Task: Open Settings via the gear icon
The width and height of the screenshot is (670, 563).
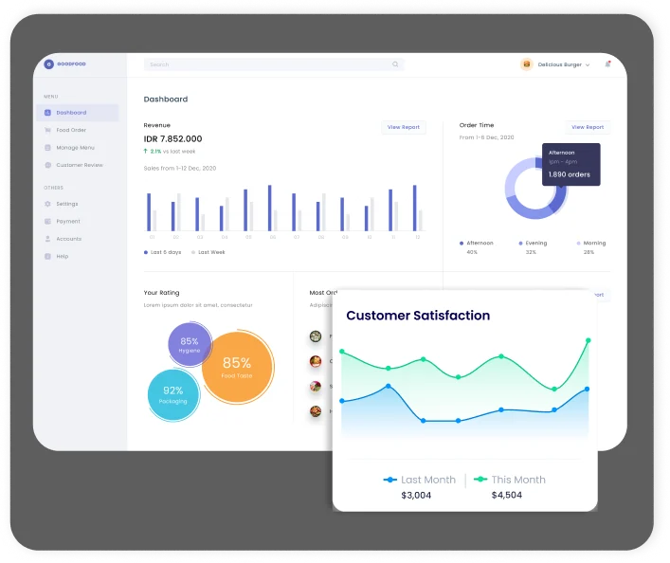Action: 48,204
